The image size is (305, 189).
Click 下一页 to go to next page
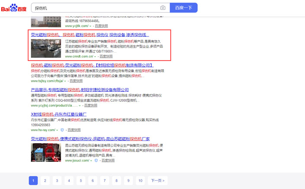coord(157,180)
